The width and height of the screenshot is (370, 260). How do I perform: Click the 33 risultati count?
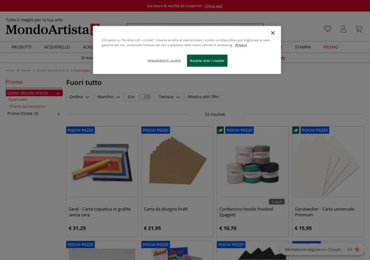pyautogui.click(x=215, y=114)
